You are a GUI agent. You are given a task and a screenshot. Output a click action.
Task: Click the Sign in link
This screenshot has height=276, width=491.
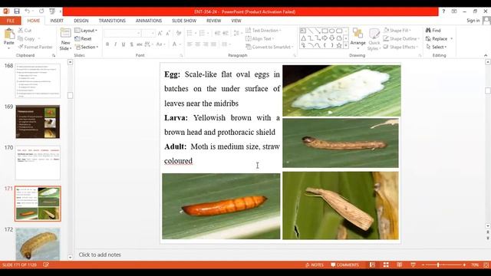coord(473,21)
